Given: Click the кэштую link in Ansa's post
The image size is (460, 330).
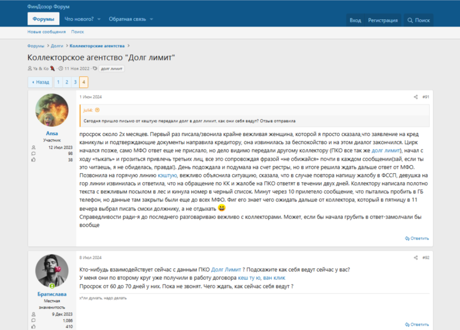Looking at the screenshot, I should [167, 175].
